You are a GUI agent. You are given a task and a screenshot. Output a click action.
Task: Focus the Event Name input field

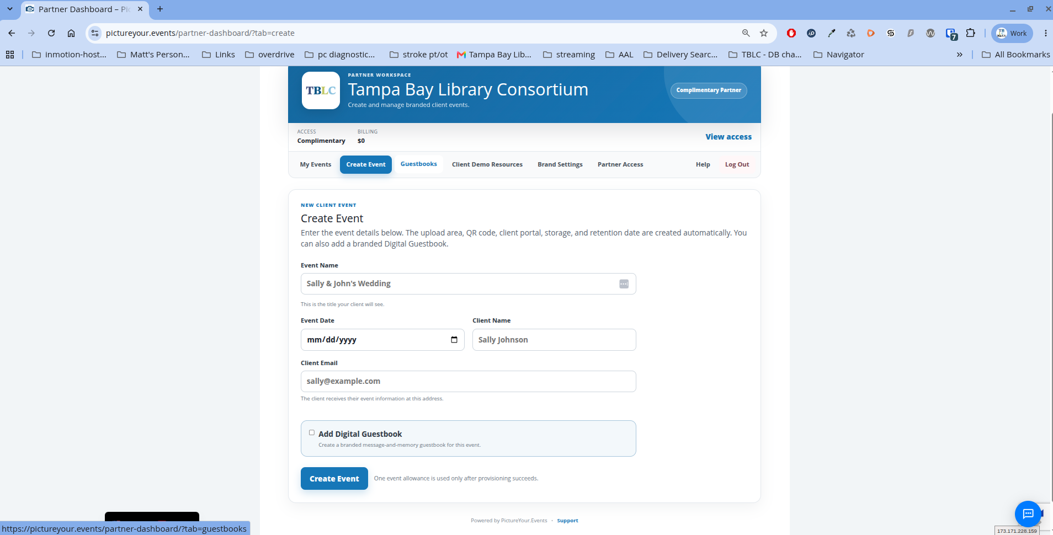click(x=468, y=283)
